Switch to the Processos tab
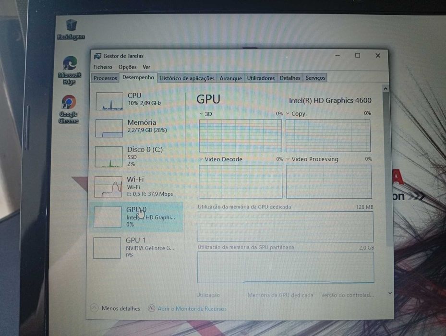446x336 pixels. (105, 78)
